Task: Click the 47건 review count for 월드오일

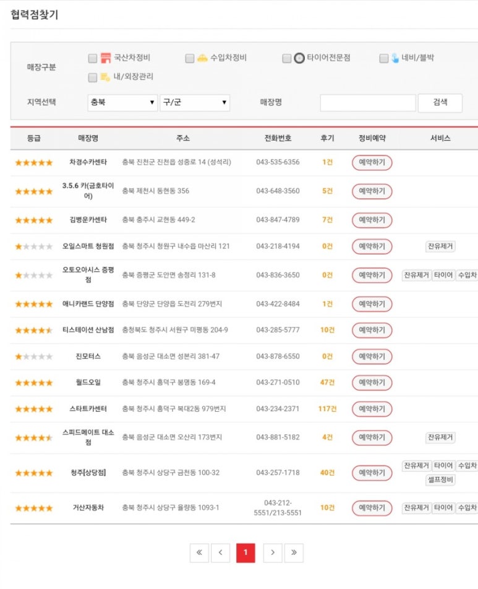Action: (x=327, y=383)
